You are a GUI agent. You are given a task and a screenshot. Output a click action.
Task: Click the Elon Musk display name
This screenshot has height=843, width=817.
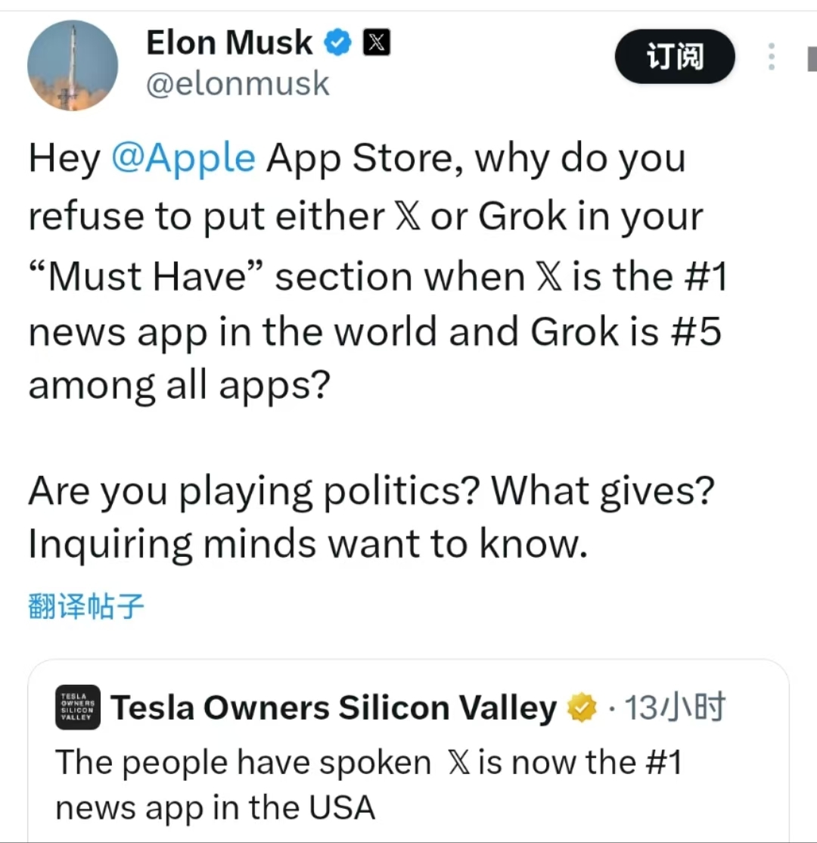(x=228, y=43)
